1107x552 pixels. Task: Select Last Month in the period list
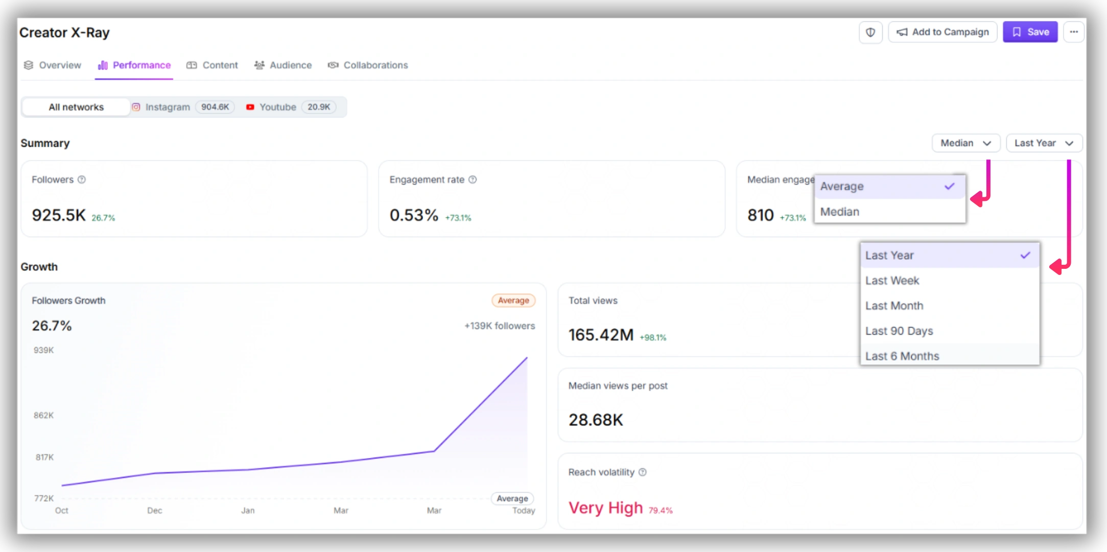pyautogui.click(x=950, y=306)
